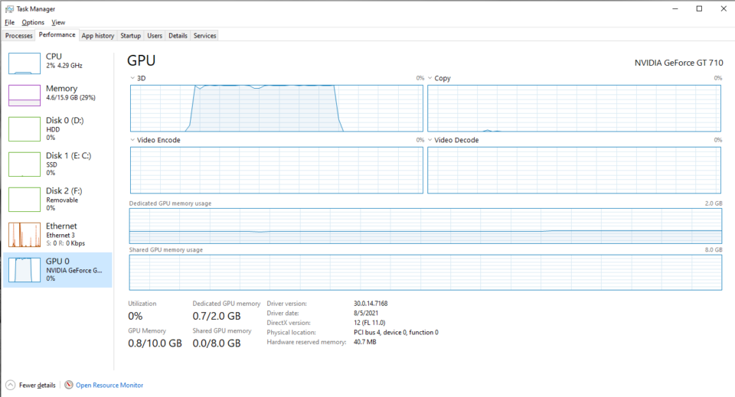Go to the Startup tab

pos(130,35)
